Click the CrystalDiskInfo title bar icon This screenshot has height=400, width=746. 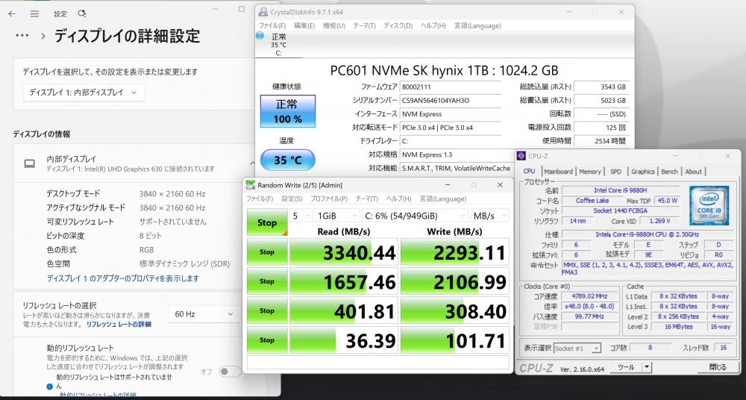coord(263,12)
